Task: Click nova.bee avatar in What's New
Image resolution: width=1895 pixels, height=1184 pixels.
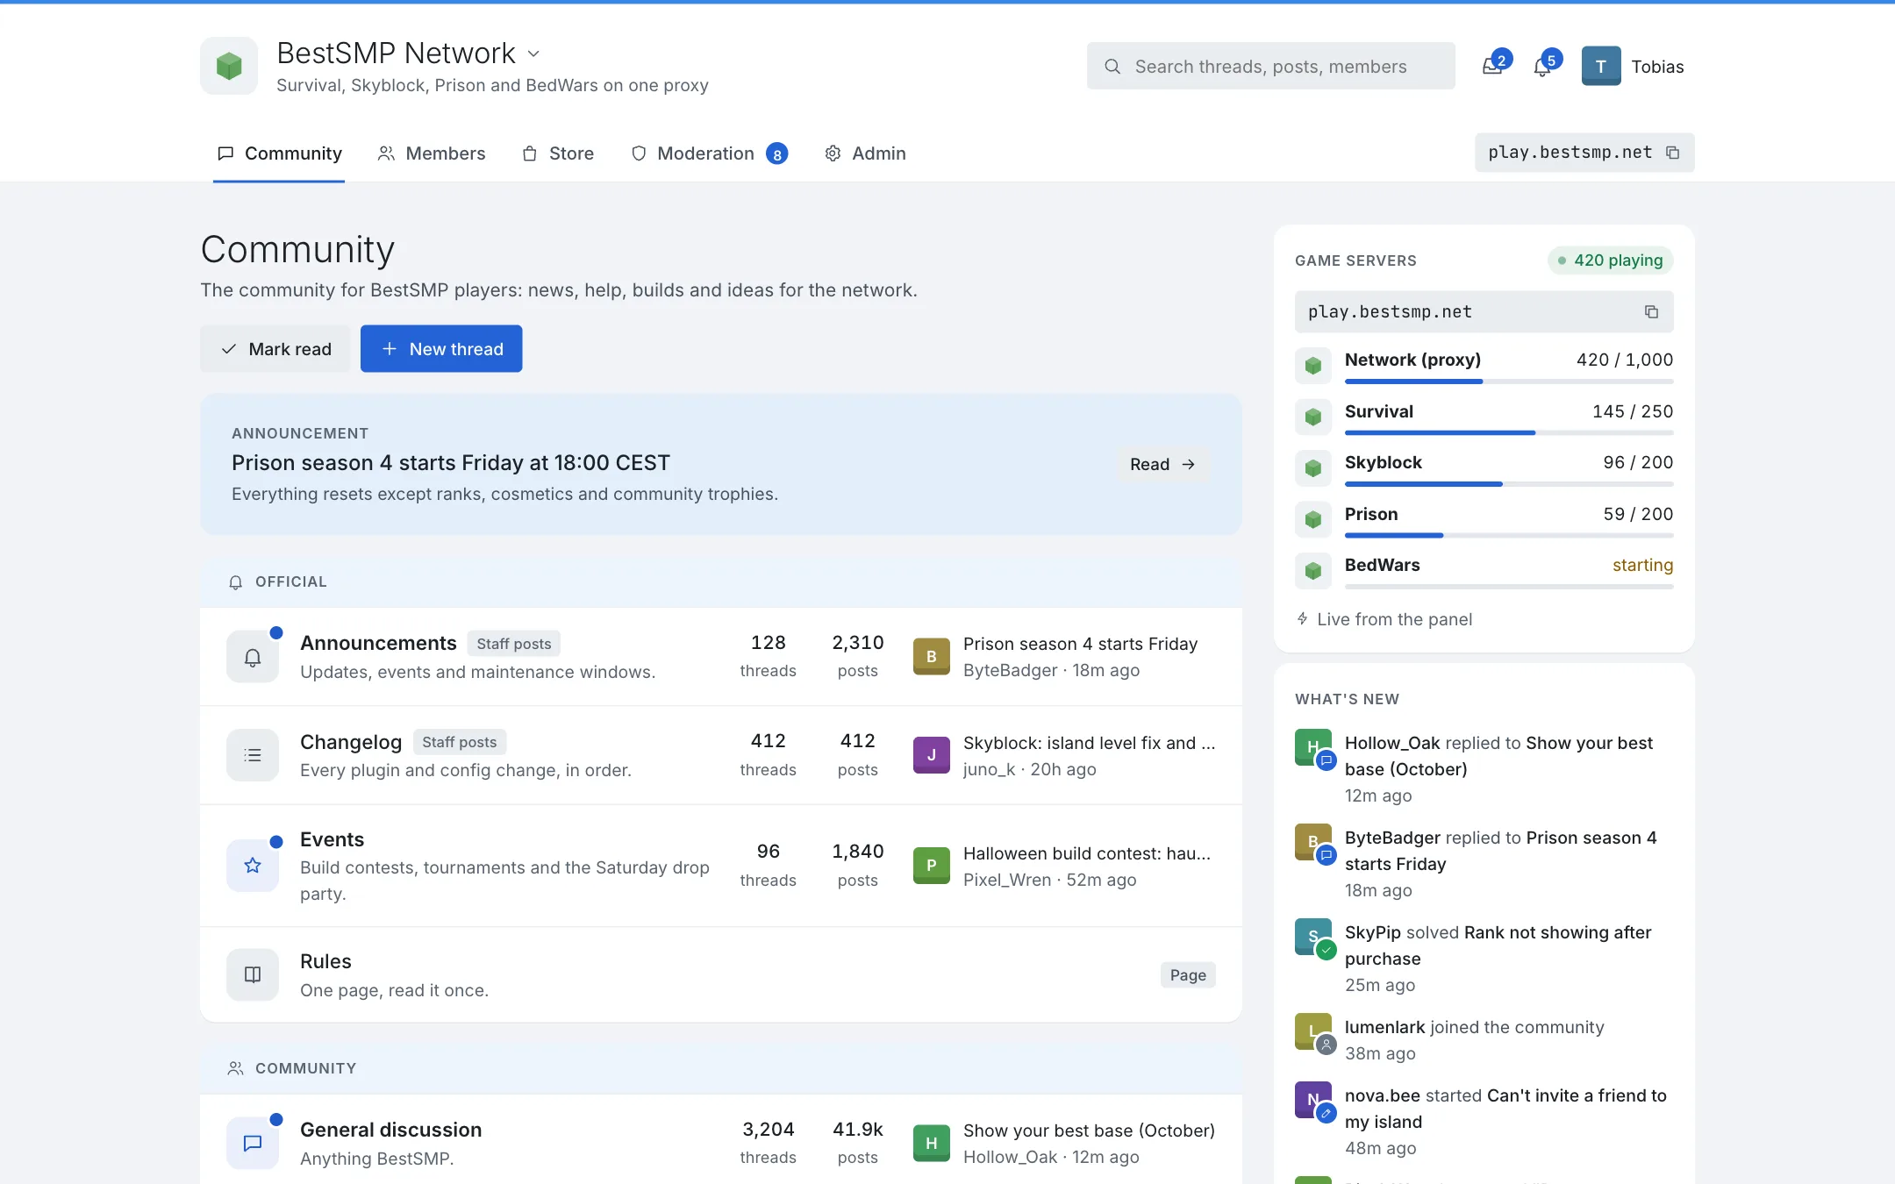Action: [1313, 1100]
